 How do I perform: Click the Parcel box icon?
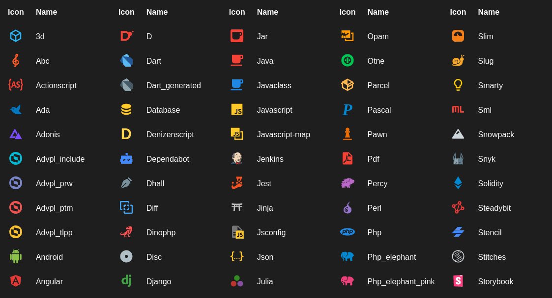(x=348, y=85)
